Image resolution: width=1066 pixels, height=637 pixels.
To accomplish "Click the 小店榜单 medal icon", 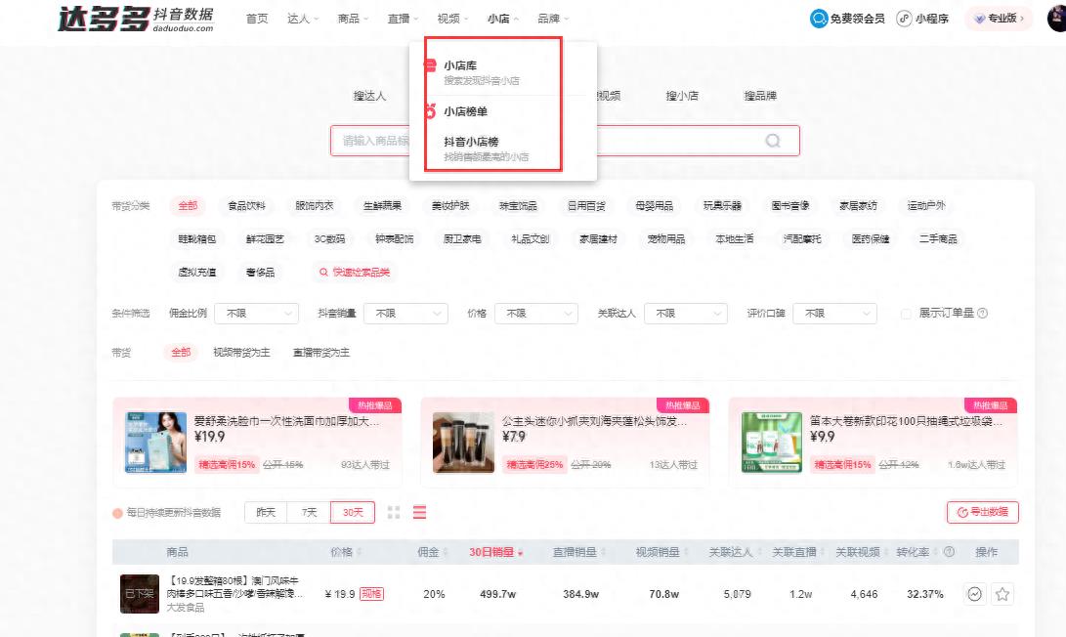I will (430, 110).
